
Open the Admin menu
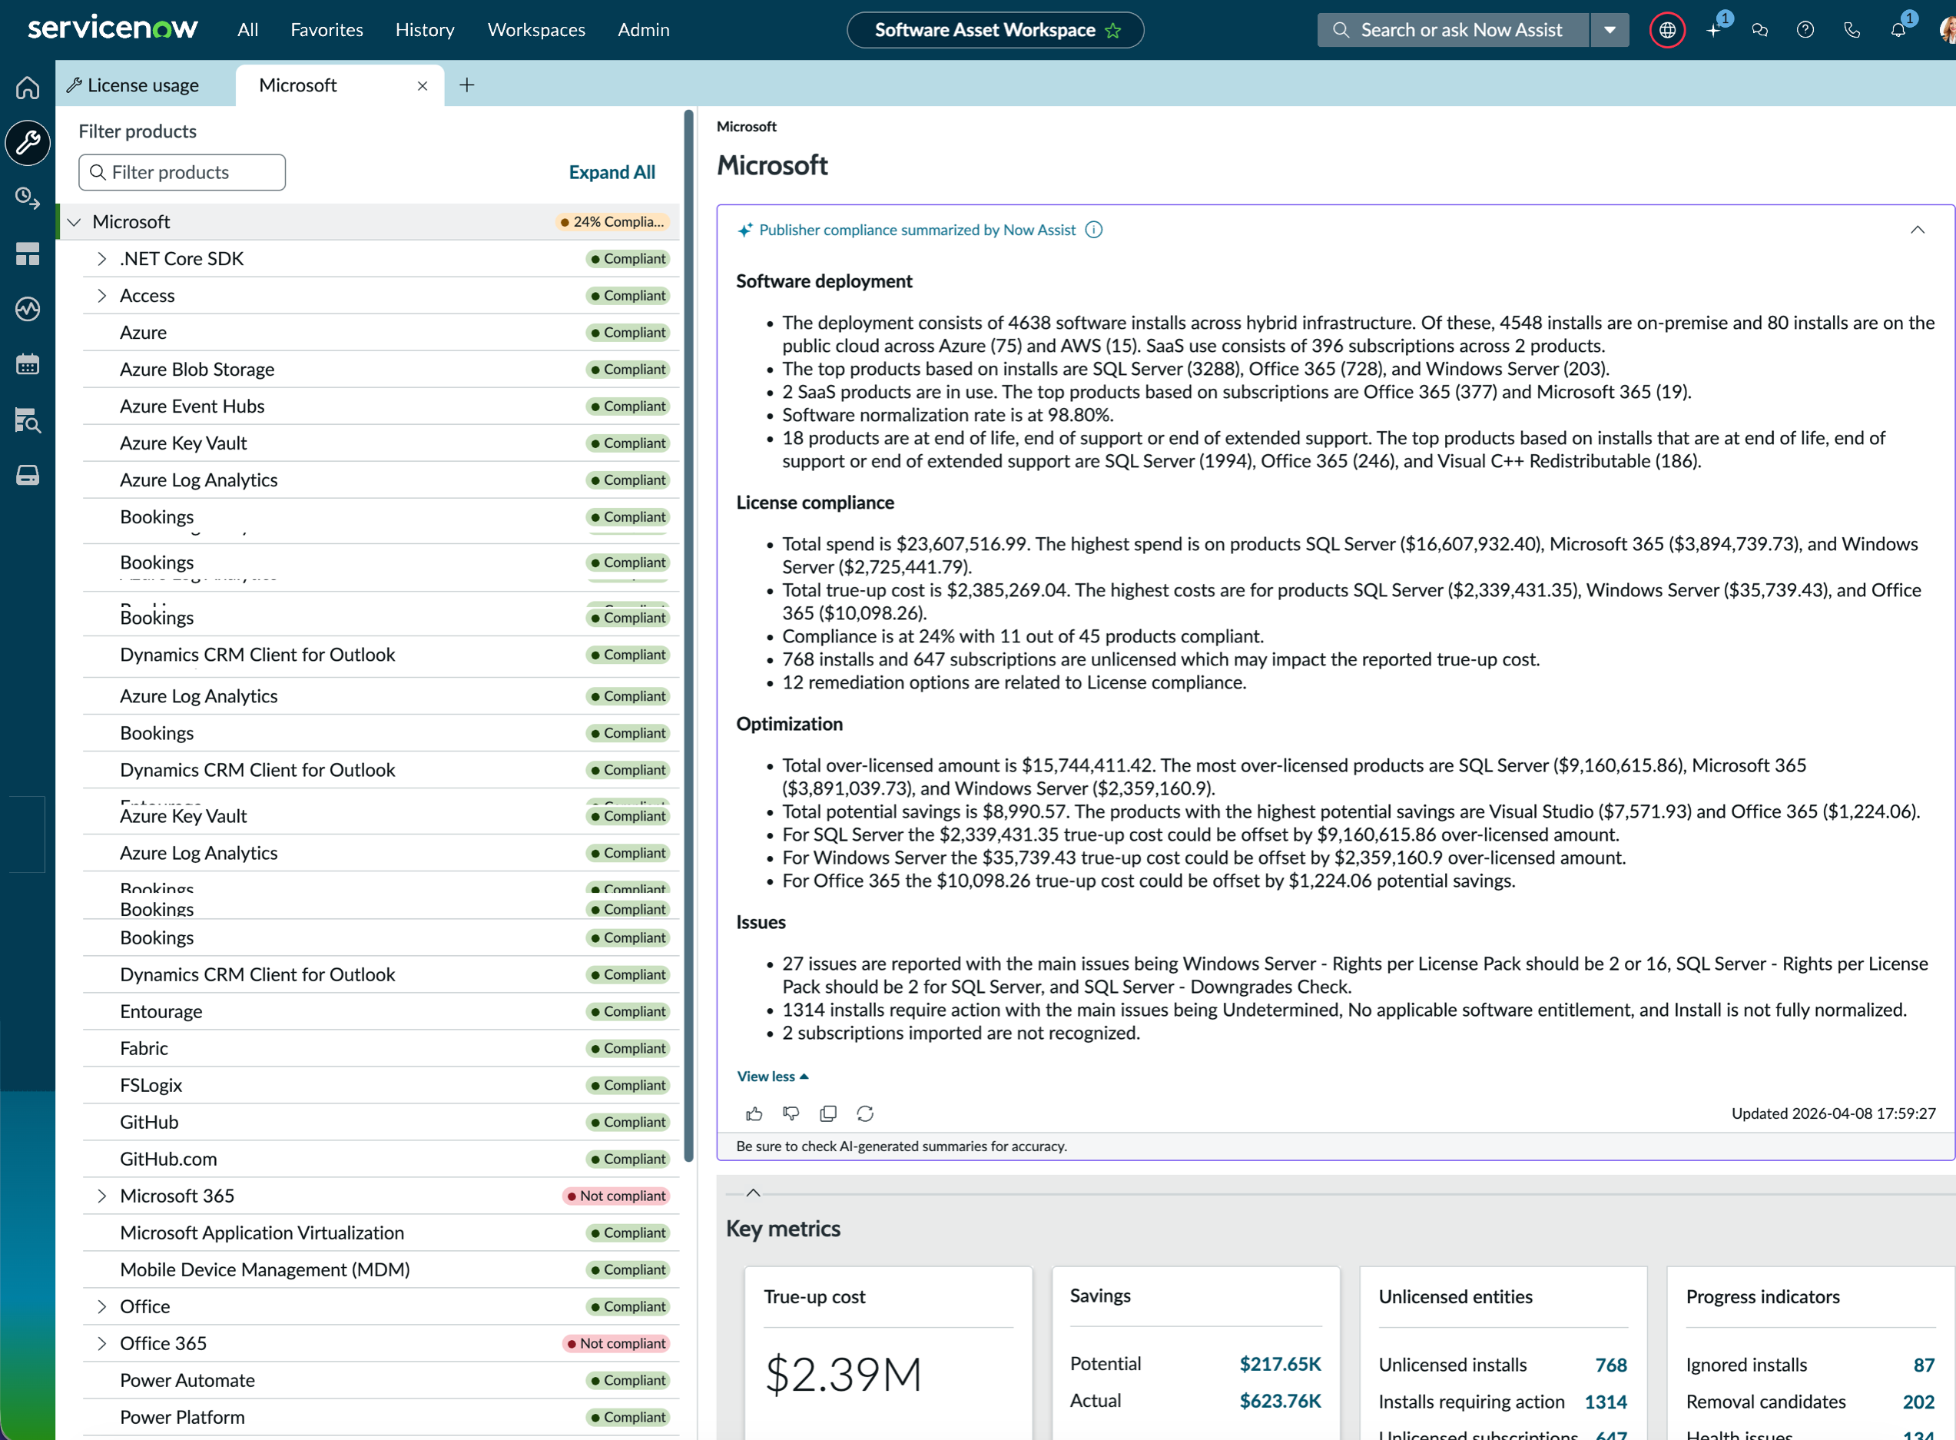644,30
